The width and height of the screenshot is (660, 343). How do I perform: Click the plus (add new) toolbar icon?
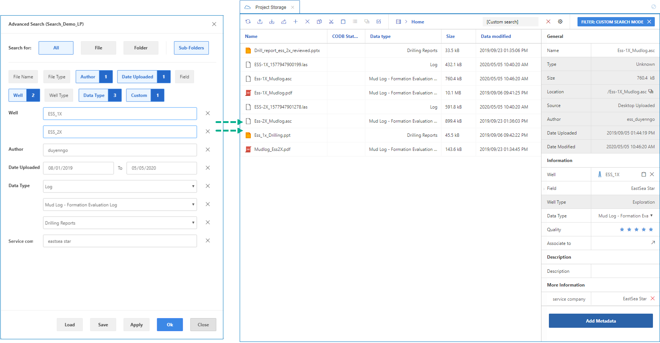tap(295, 22)
